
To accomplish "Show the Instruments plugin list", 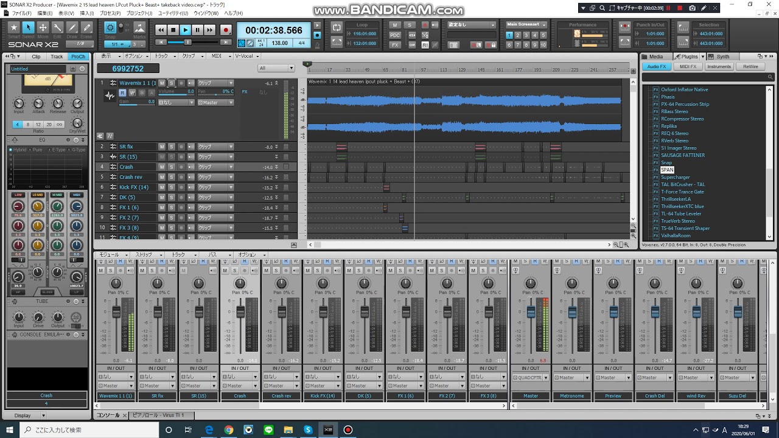I will 719,66.
